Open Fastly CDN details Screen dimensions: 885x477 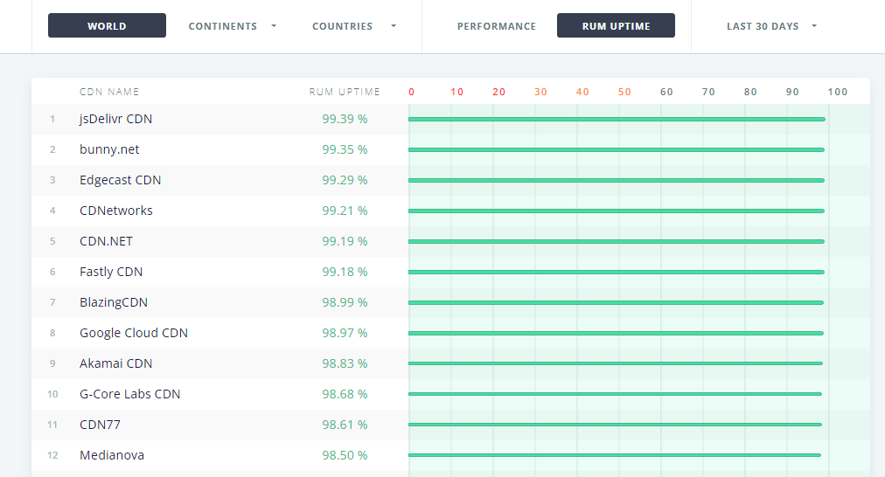click(x=110, y=272)
